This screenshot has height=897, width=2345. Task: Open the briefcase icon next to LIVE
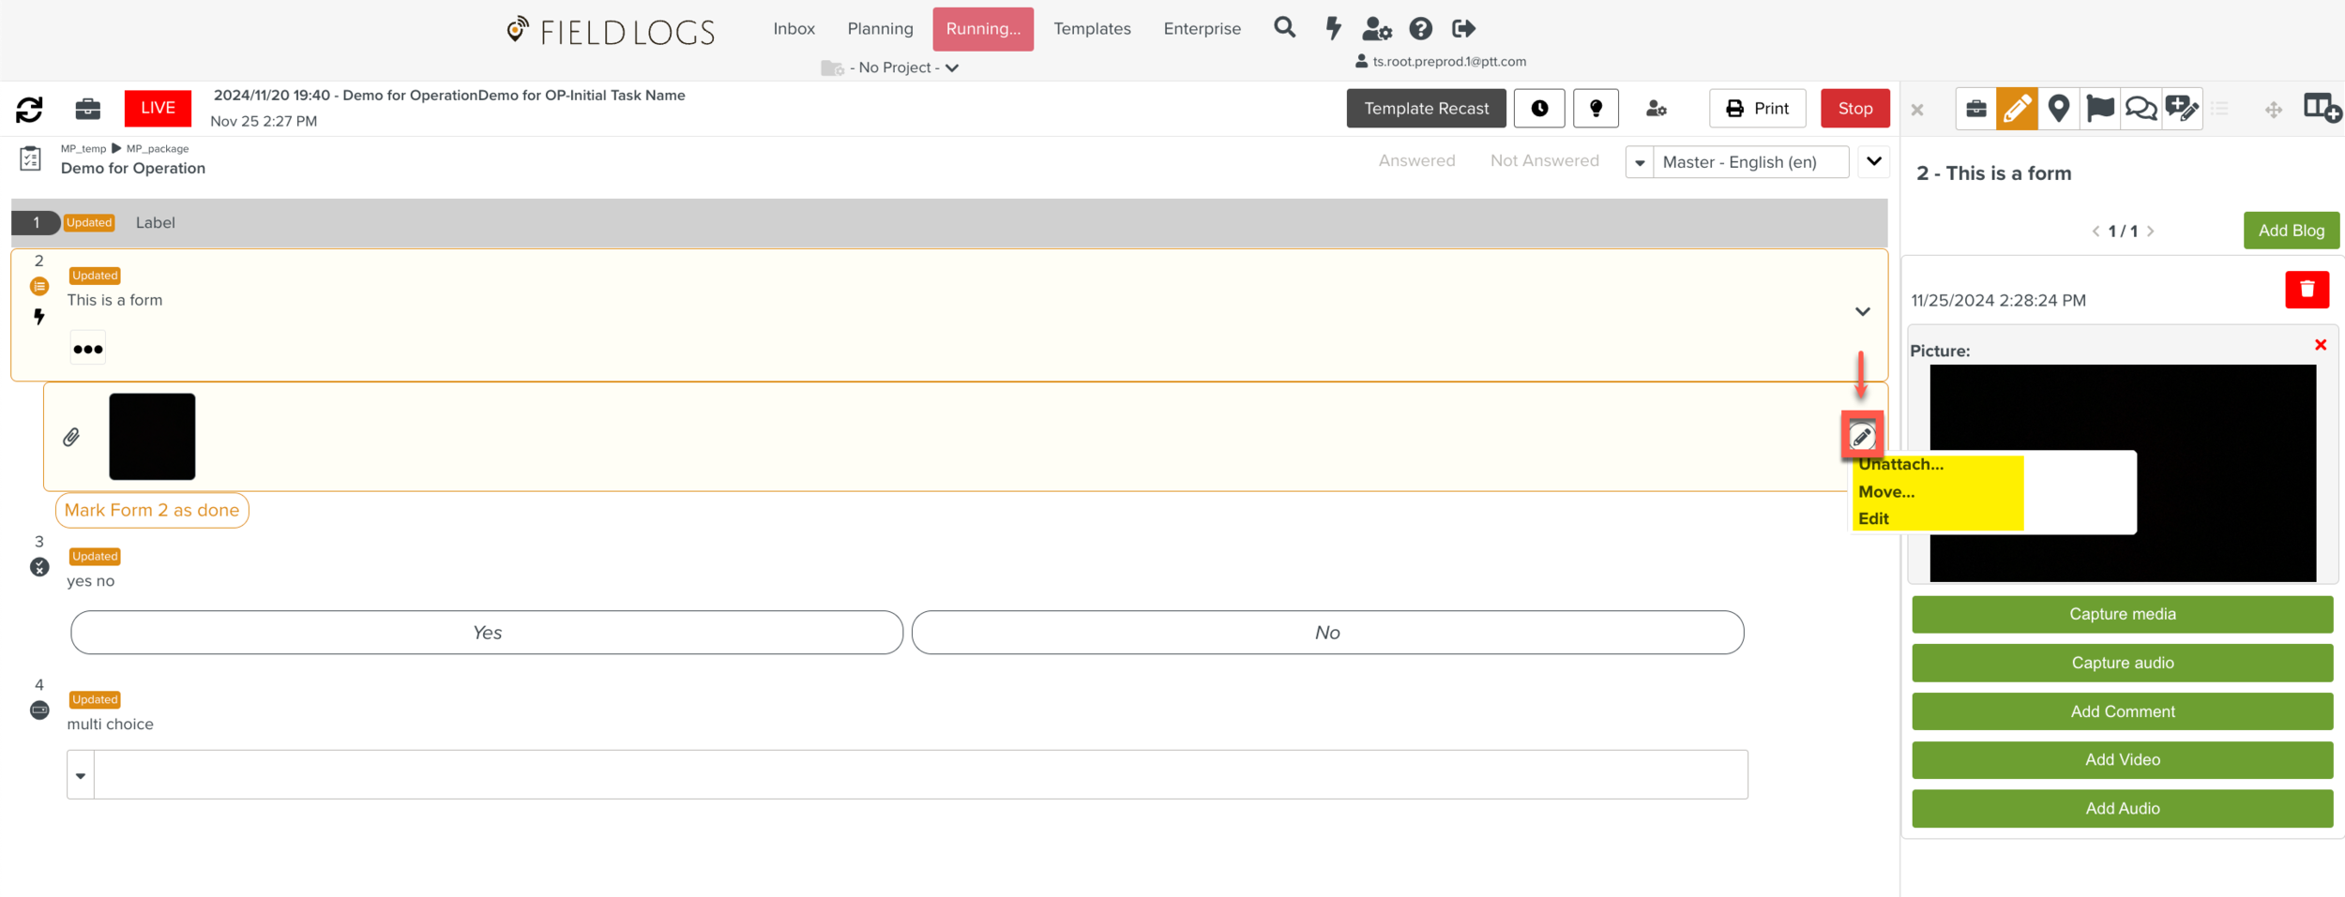[88, 109]
